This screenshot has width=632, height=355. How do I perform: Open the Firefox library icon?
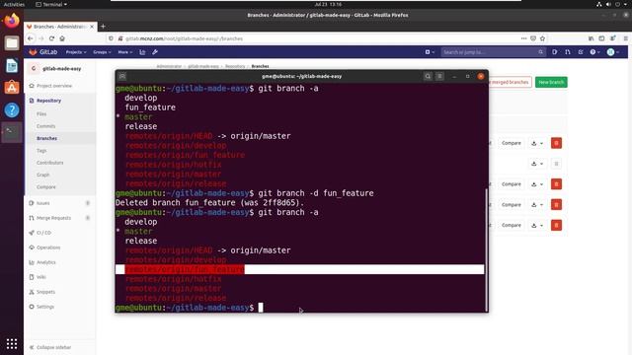click(591, 38)
